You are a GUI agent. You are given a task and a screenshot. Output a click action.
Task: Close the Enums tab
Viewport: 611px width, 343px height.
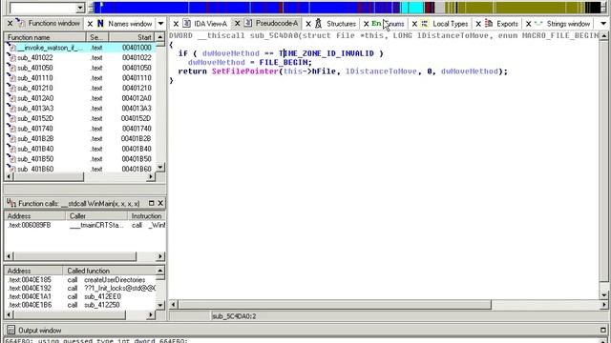[x=366, y=24]
